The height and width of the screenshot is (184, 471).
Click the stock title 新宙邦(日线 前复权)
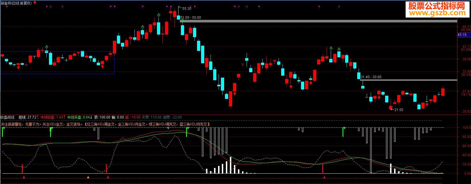coord(16,3)
